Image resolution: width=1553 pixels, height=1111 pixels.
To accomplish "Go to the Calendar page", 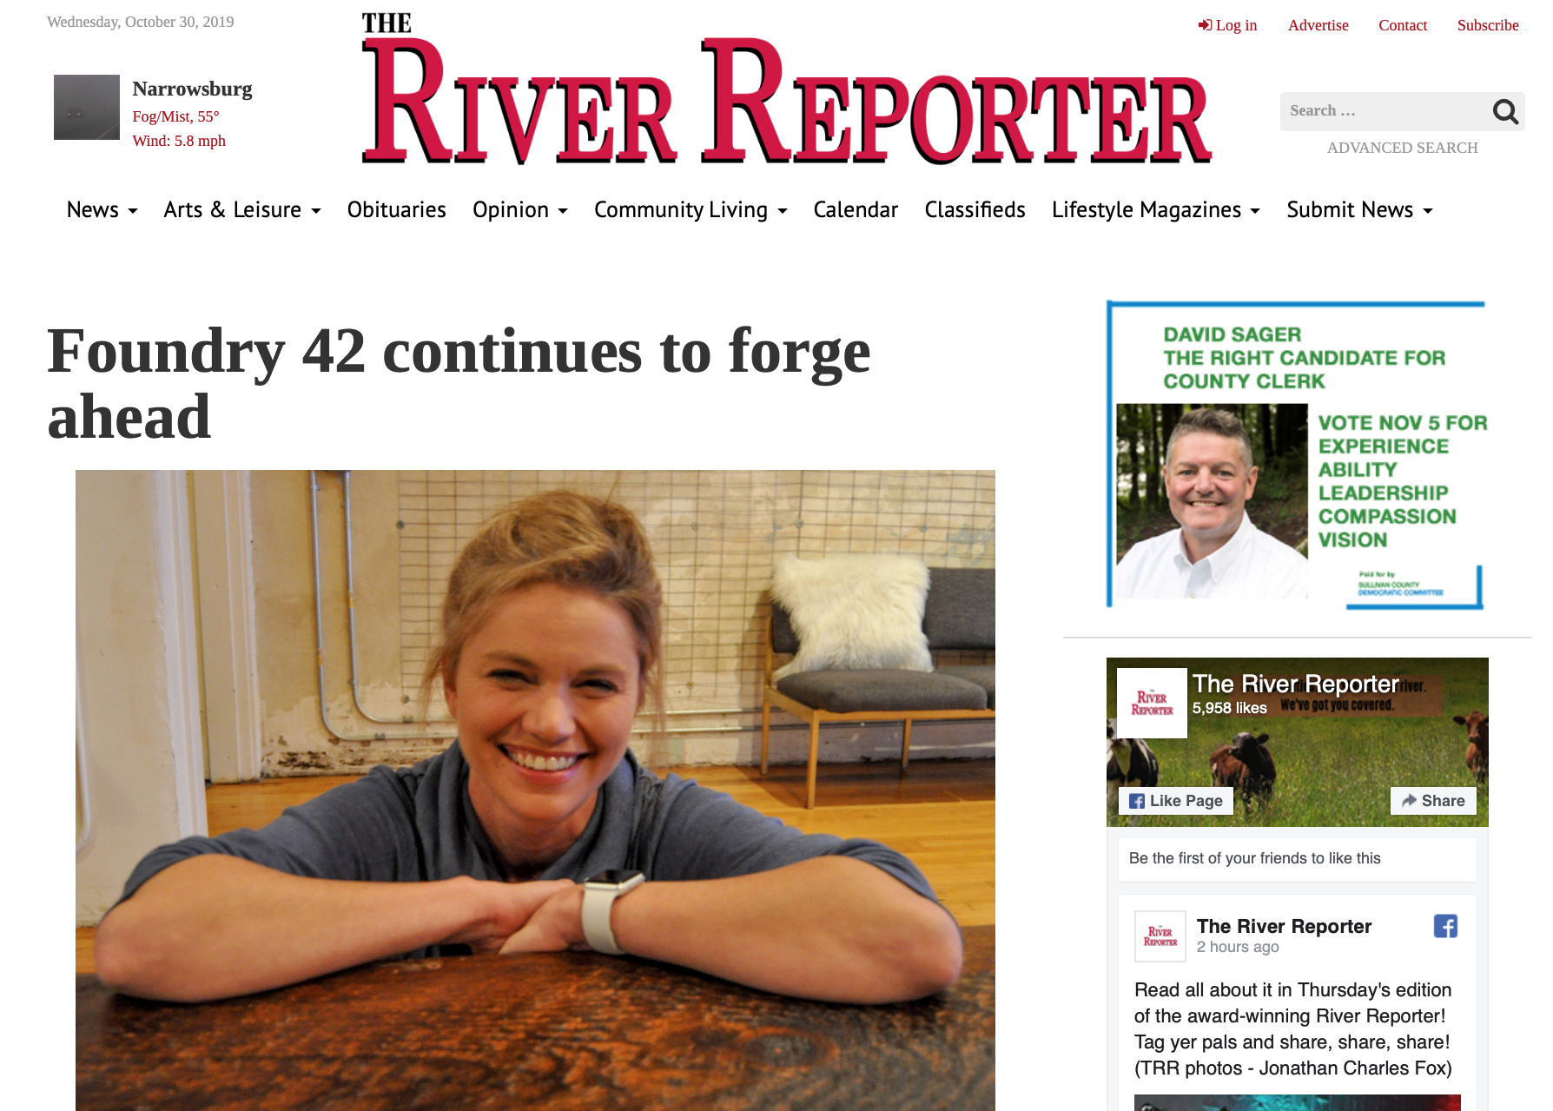I will (x=856, y=210).
